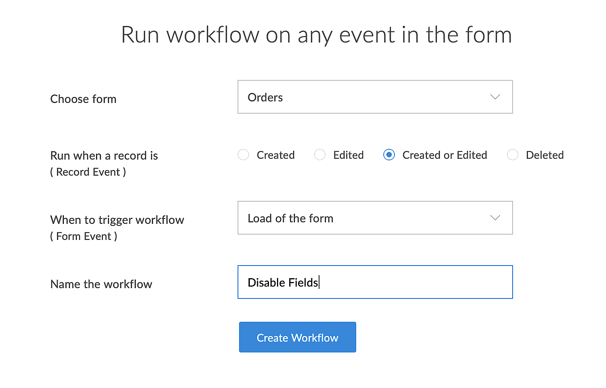Click the "When to trigger workflow" label
Image resolution: width=606 pixels, height=388 pixels.
pyautogui.click(x=117, y=220)
